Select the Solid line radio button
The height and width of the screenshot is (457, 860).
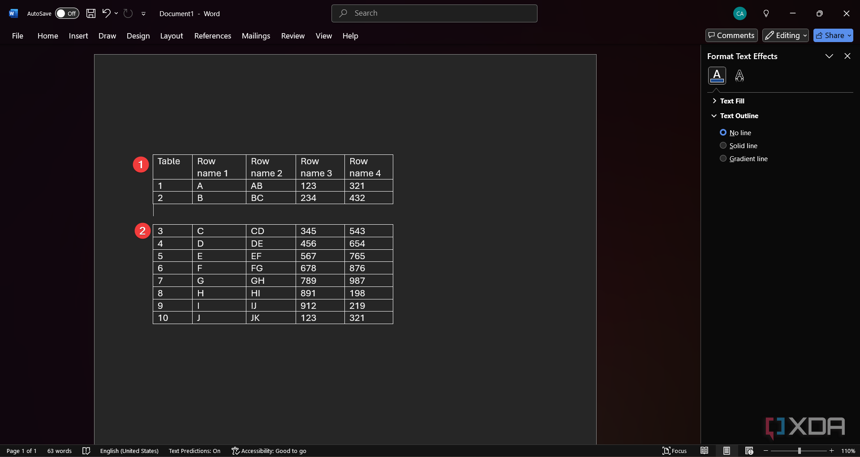coord(723,145)
